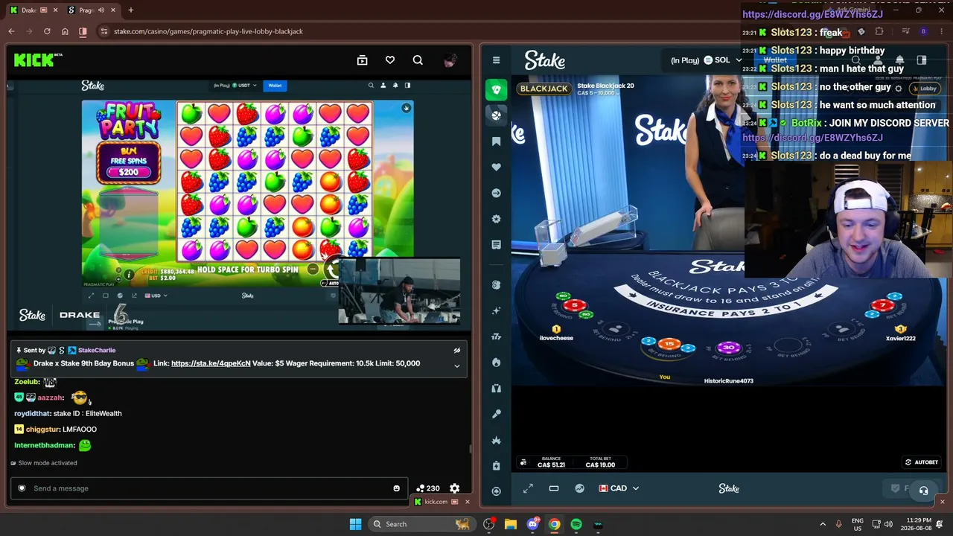Open File Explorer from the taskbar
Screen dimensions: 953x536
510,524
